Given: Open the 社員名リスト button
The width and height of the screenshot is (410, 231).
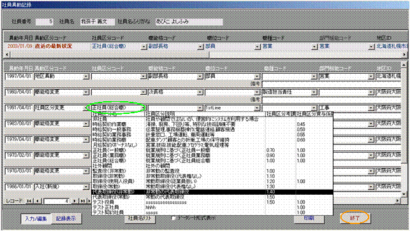Looking at the screenshot, I should [x=140, y=219].
